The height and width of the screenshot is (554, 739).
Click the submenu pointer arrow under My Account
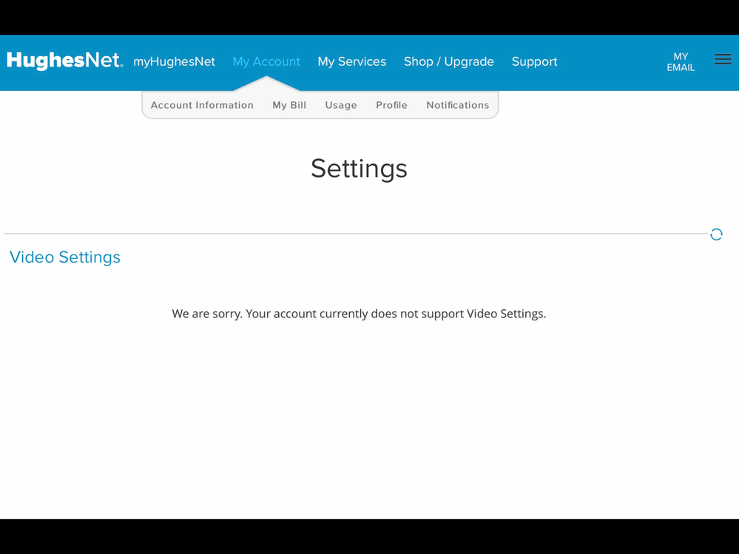coord(266,83)
